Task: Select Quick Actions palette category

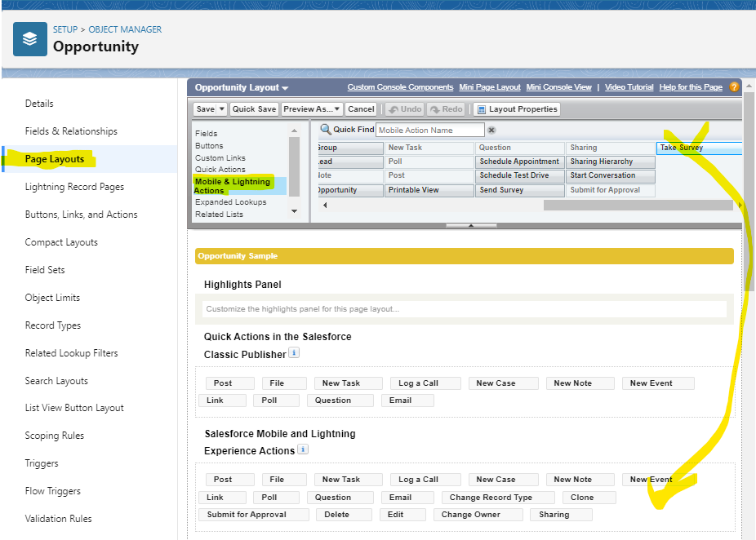Action: tap(220, 169)
